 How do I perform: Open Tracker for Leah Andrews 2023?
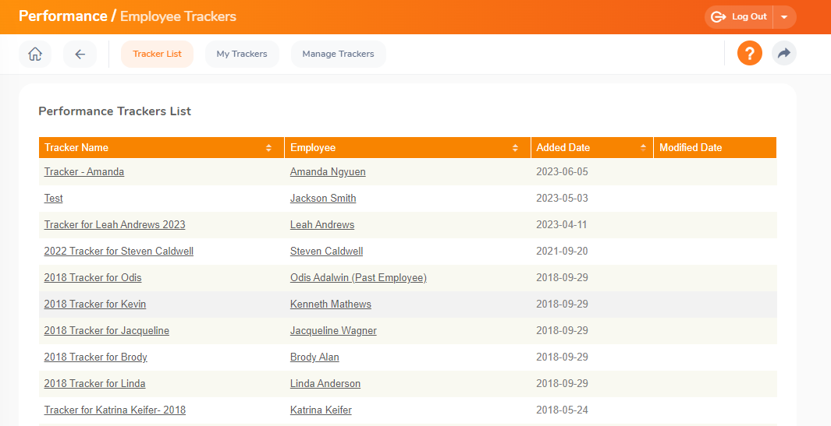[115, 224]
